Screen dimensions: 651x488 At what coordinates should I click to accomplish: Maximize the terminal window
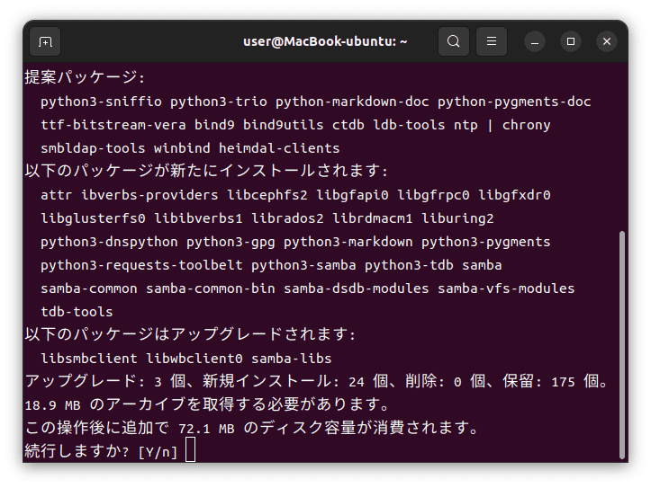tap(571, 41)
